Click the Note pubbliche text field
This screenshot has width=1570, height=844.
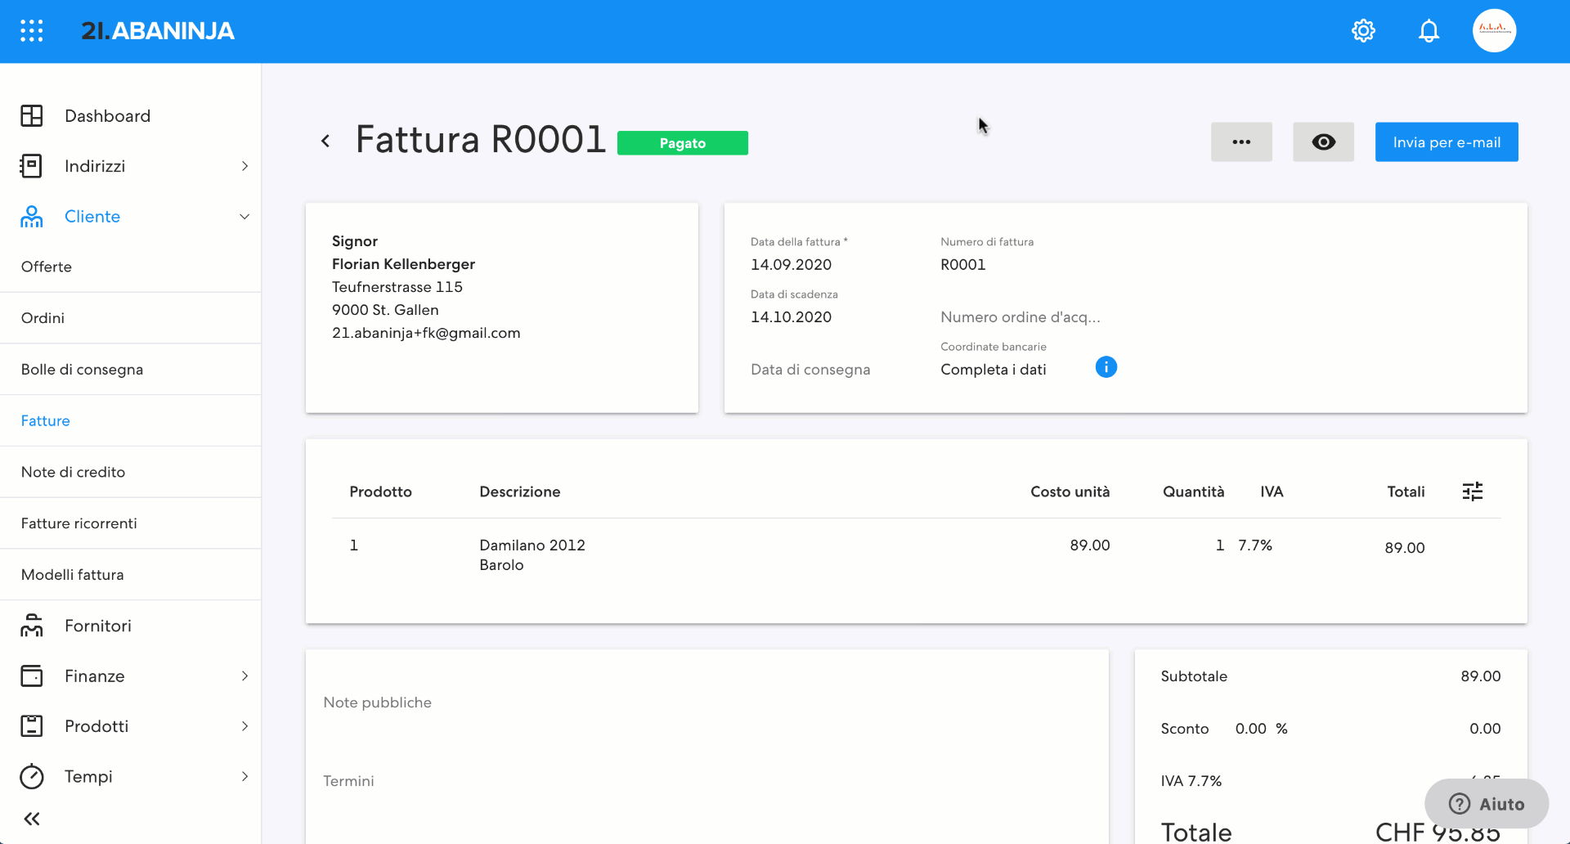[x=378, y=703]
